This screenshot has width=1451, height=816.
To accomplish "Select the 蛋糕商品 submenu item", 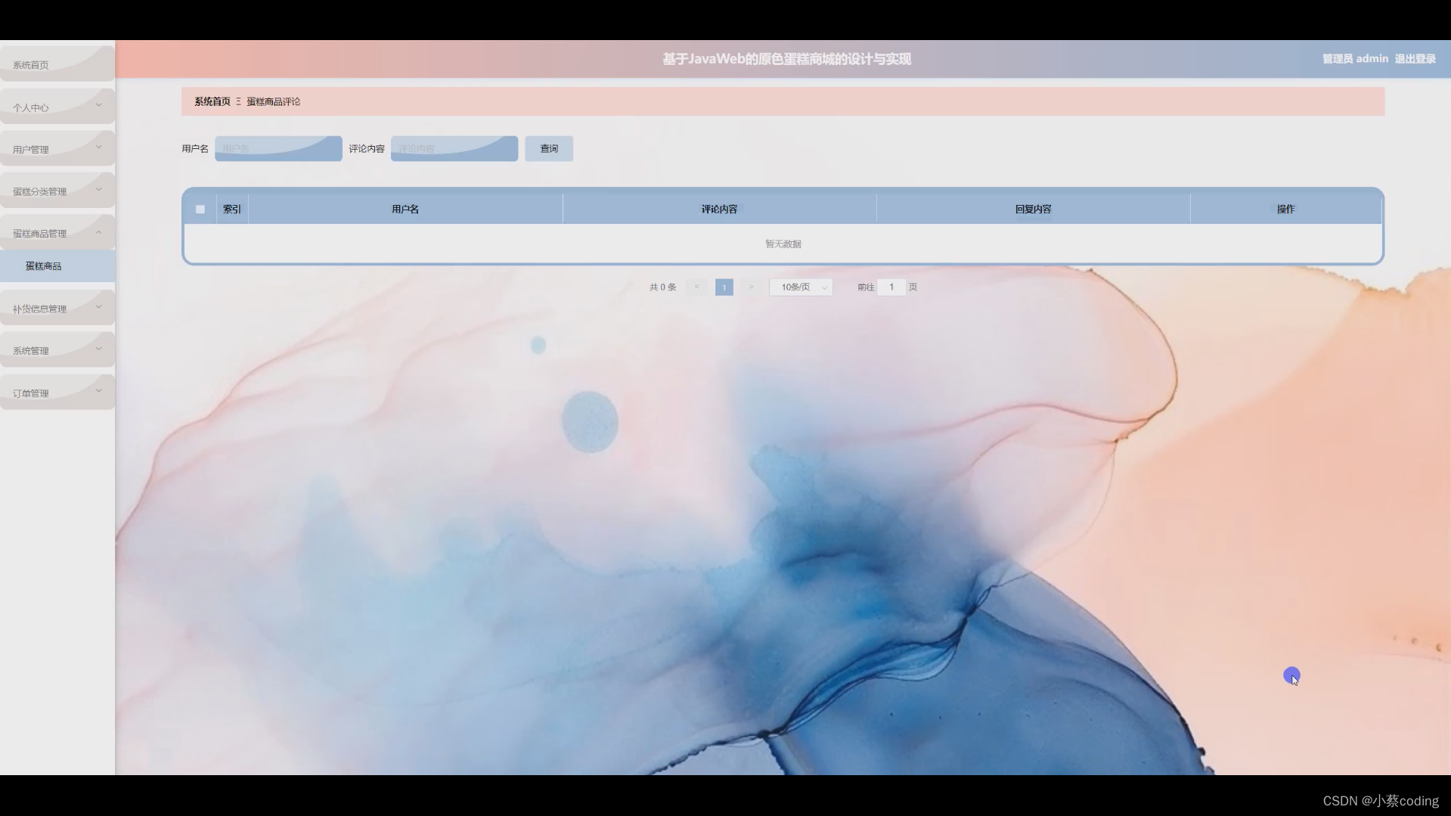I will pyautogui.click(x=57, y=266).
